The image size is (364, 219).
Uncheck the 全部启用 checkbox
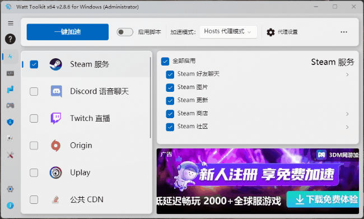tap(165, 61)
